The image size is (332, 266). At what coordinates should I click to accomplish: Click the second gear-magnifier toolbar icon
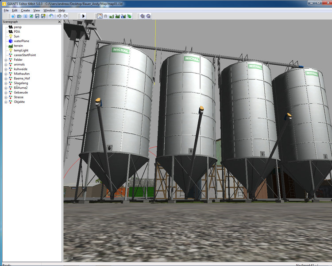pyautogui.click(x=149, y=16)
